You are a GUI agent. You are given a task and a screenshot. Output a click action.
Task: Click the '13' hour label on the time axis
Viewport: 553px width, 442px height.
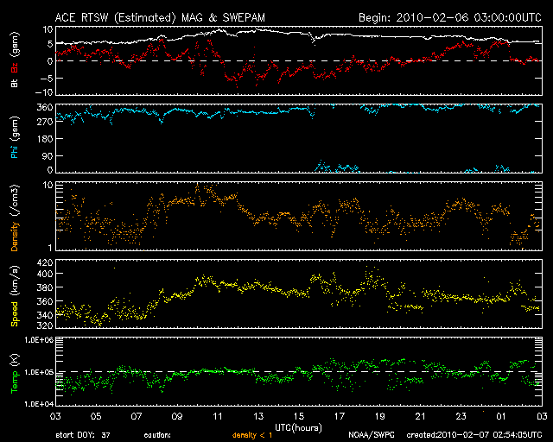point(258,416)
